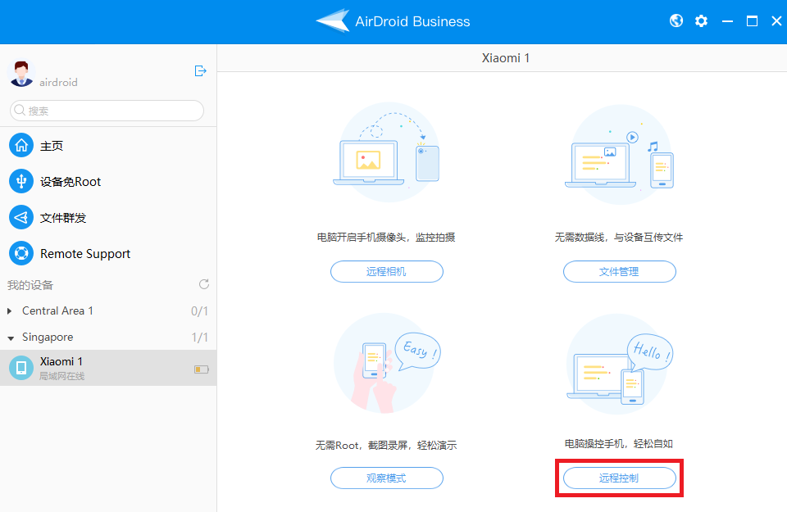Open the 文件群发 menu item
The image size is (787, 512).
[63, 218]
